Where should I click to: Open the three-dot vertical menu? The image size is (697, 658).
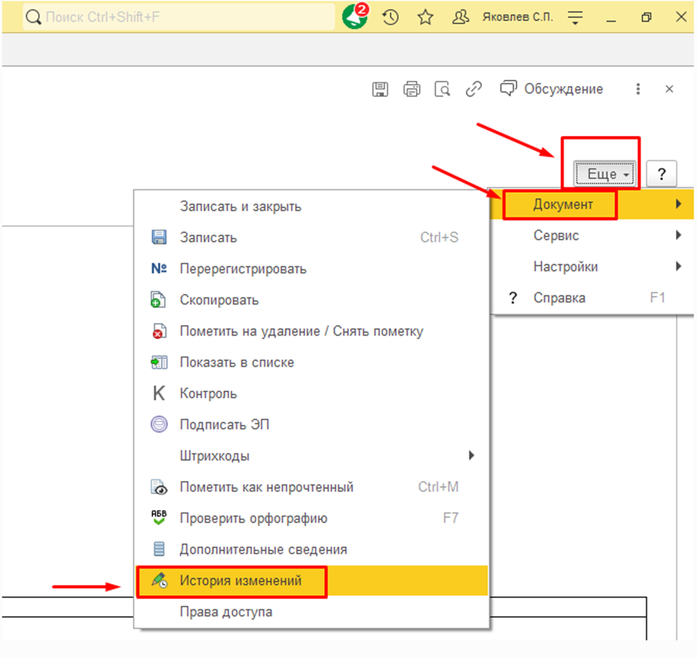[638, 89]
